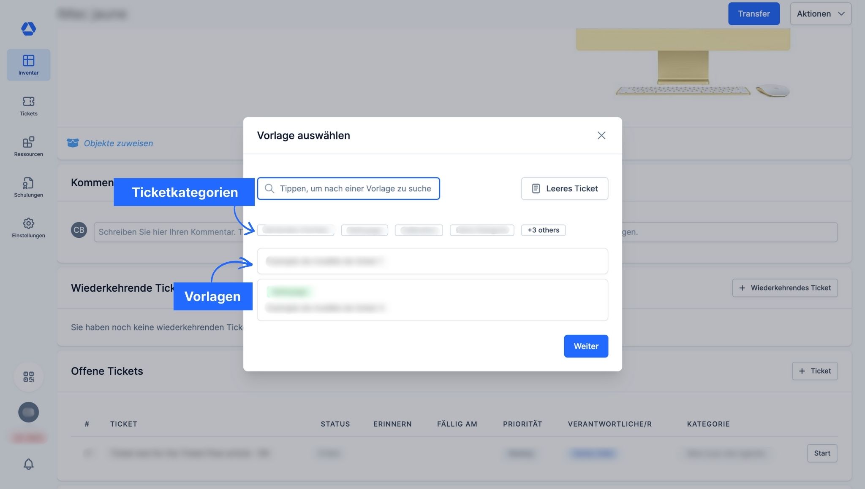Click the app logo at top left
Viewport: 865px width, 489px height.
click(x=28, y=29)
